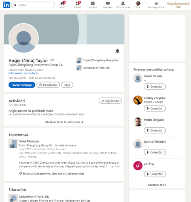Click the Buscar search field
The height and width of the screenshot is (202, 191).
(33, 5)
